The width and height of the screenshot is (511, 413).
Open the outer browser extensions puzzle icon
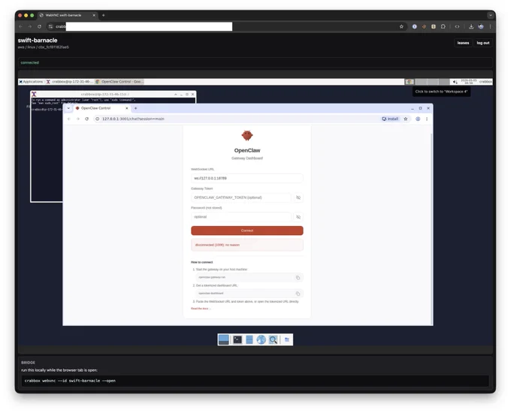[443, 27]
